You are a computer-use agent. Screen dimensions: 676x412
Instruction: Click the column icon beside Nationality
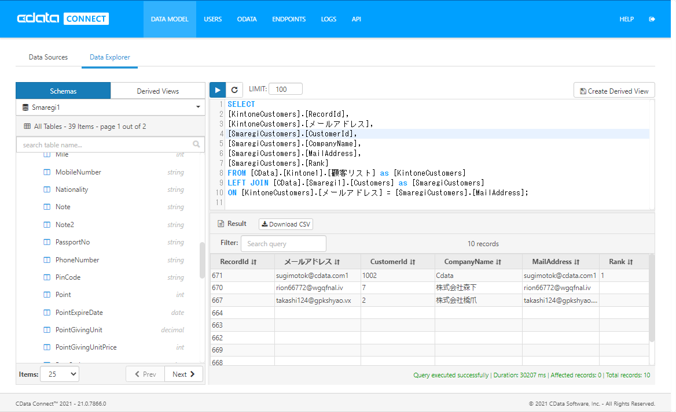47,190
